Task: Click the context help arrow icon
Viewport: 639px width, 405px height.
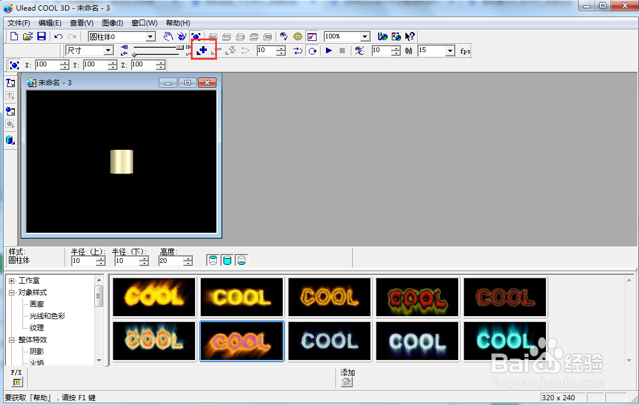Action: click(410, 37)
